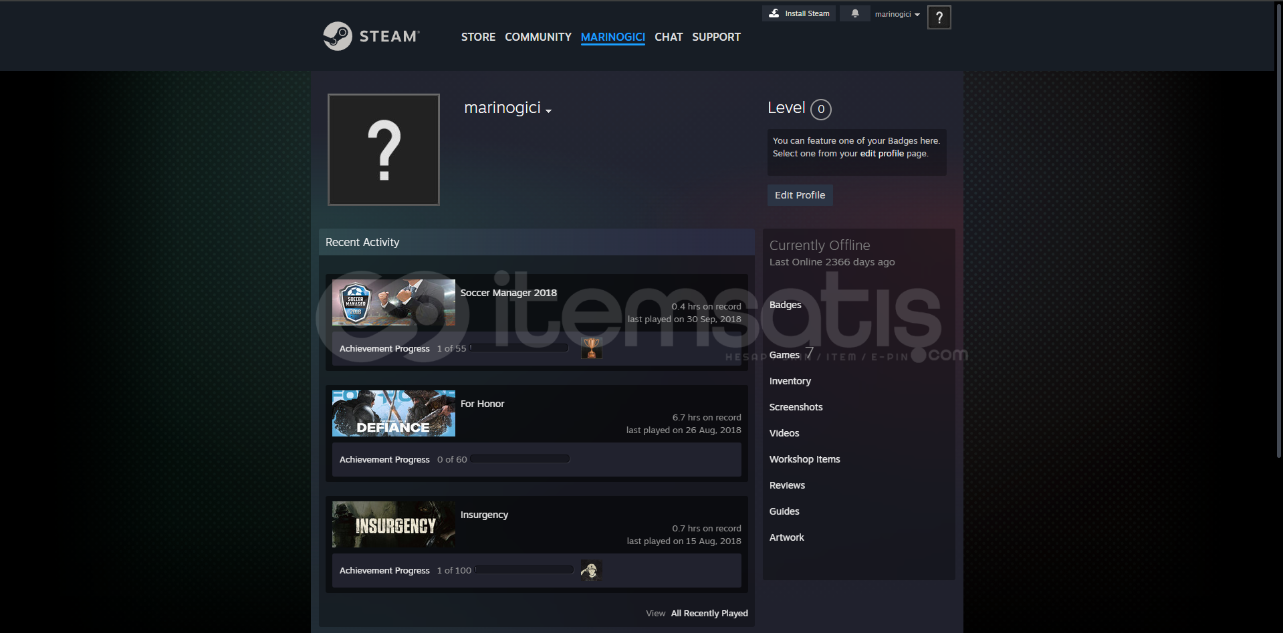
Task: Open the Insurgency game banner
Action: pos(394,524)
